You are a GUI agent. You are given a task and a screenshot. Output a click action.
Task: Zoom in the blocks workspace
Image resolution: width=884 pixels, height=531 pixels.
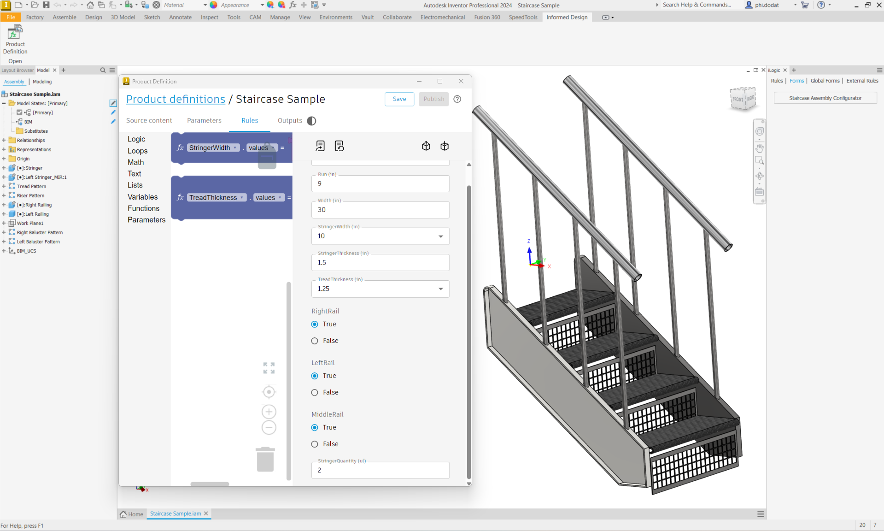[269, 412]
